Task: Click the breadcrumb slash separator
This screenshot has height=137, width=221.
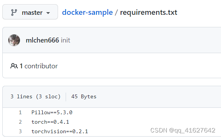Action: [x=116, y=13]
